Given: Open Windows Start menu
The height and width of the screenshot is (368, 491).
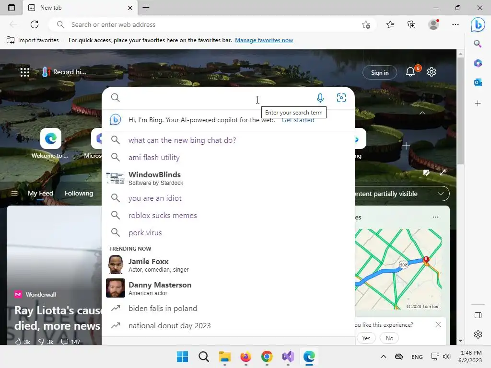Looking at the screenshot, I should coord(182,356).
